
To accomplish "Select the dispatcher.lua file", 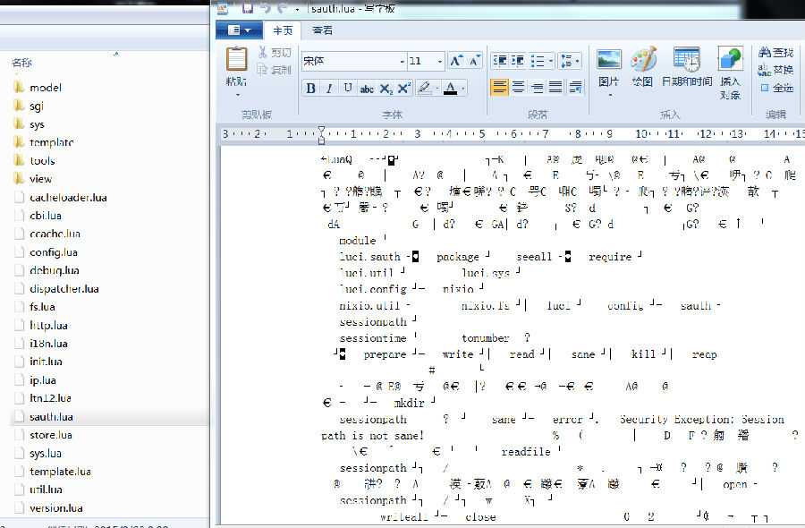I will (64, 289).
